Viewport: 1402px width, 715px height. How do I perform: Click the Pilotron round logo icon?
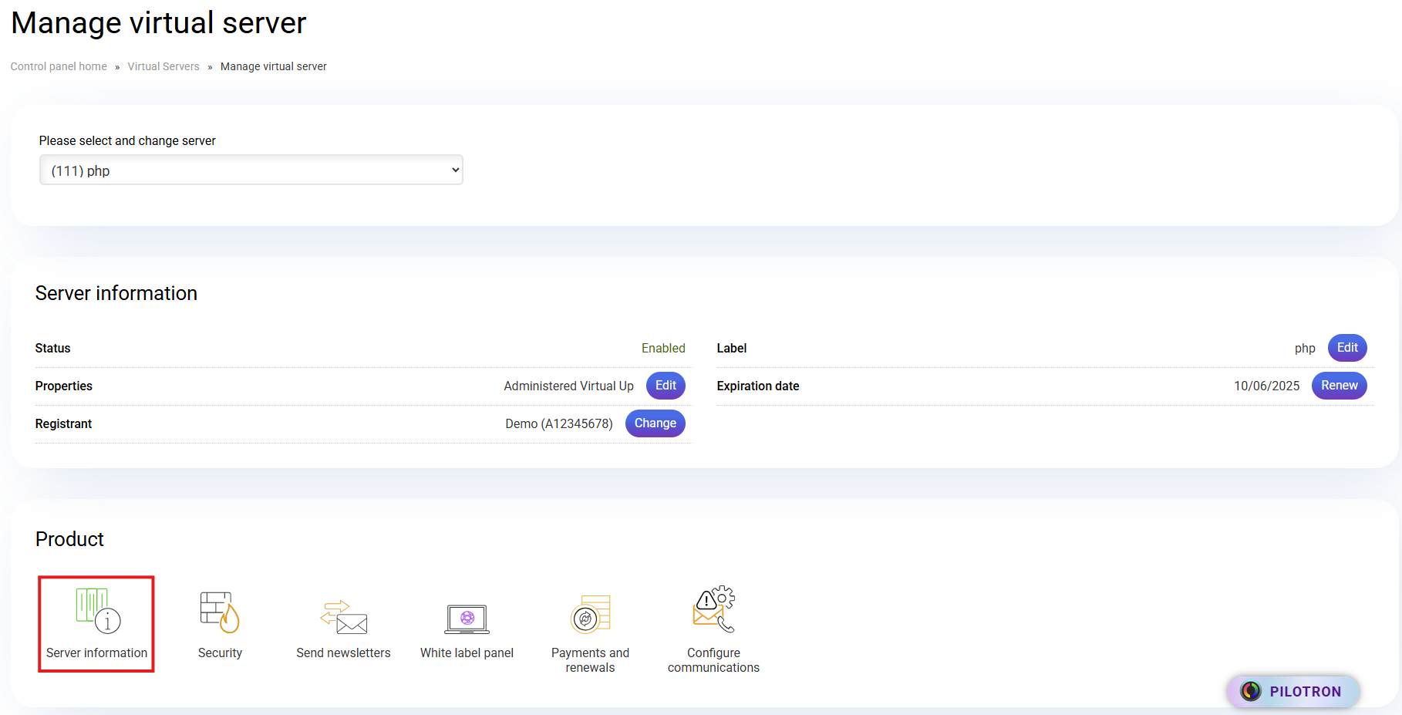(1250, 691)
